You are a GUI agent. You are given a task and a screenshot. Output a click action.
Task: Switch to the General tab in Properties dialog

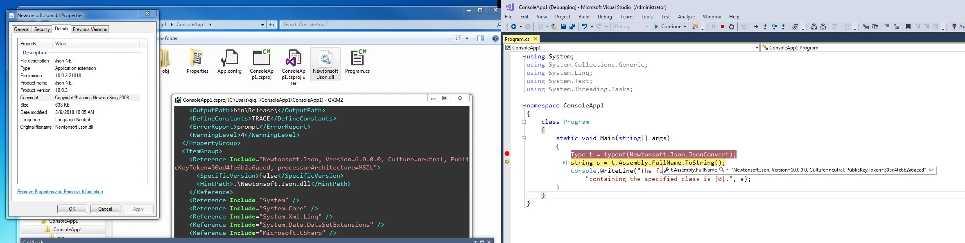point(21,29)
